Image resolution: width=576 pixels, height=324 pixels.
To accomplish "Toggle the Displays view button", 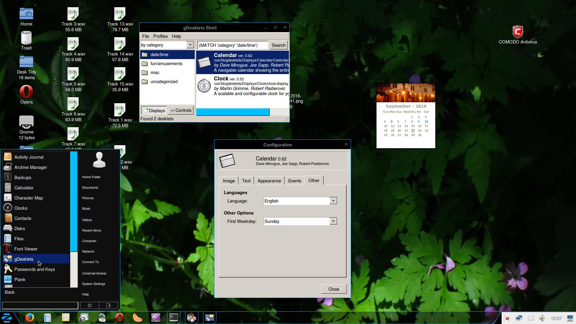I will (x=154, y=110).
